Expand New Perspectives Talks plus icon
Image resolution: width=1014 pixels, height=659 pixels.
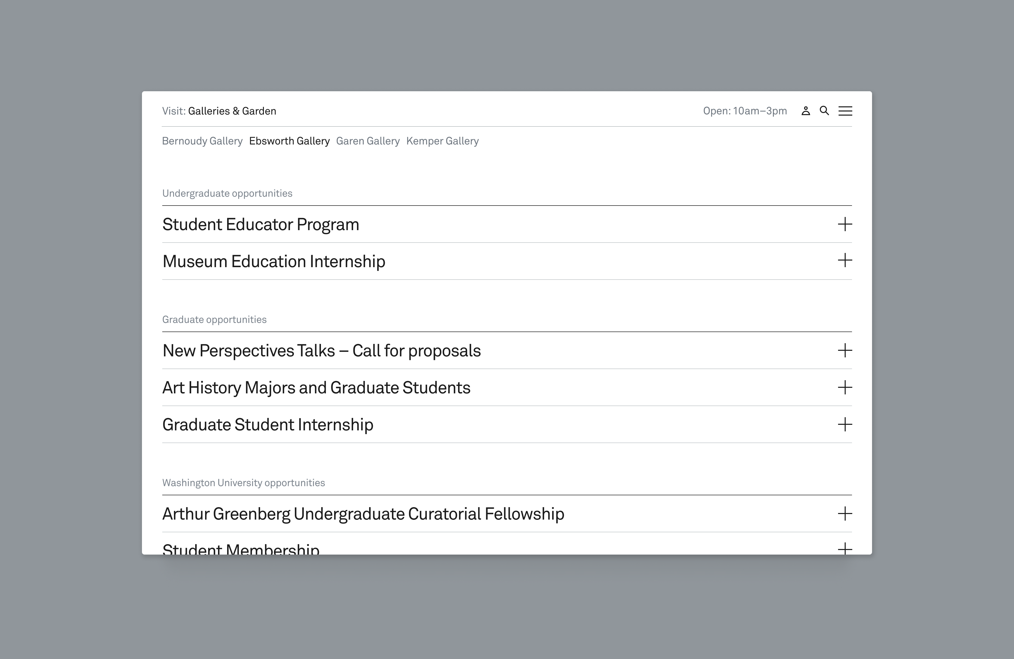pos(845,351)
